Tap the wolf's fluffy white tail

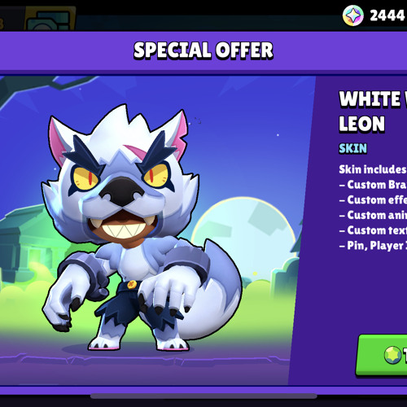(214, 291)
